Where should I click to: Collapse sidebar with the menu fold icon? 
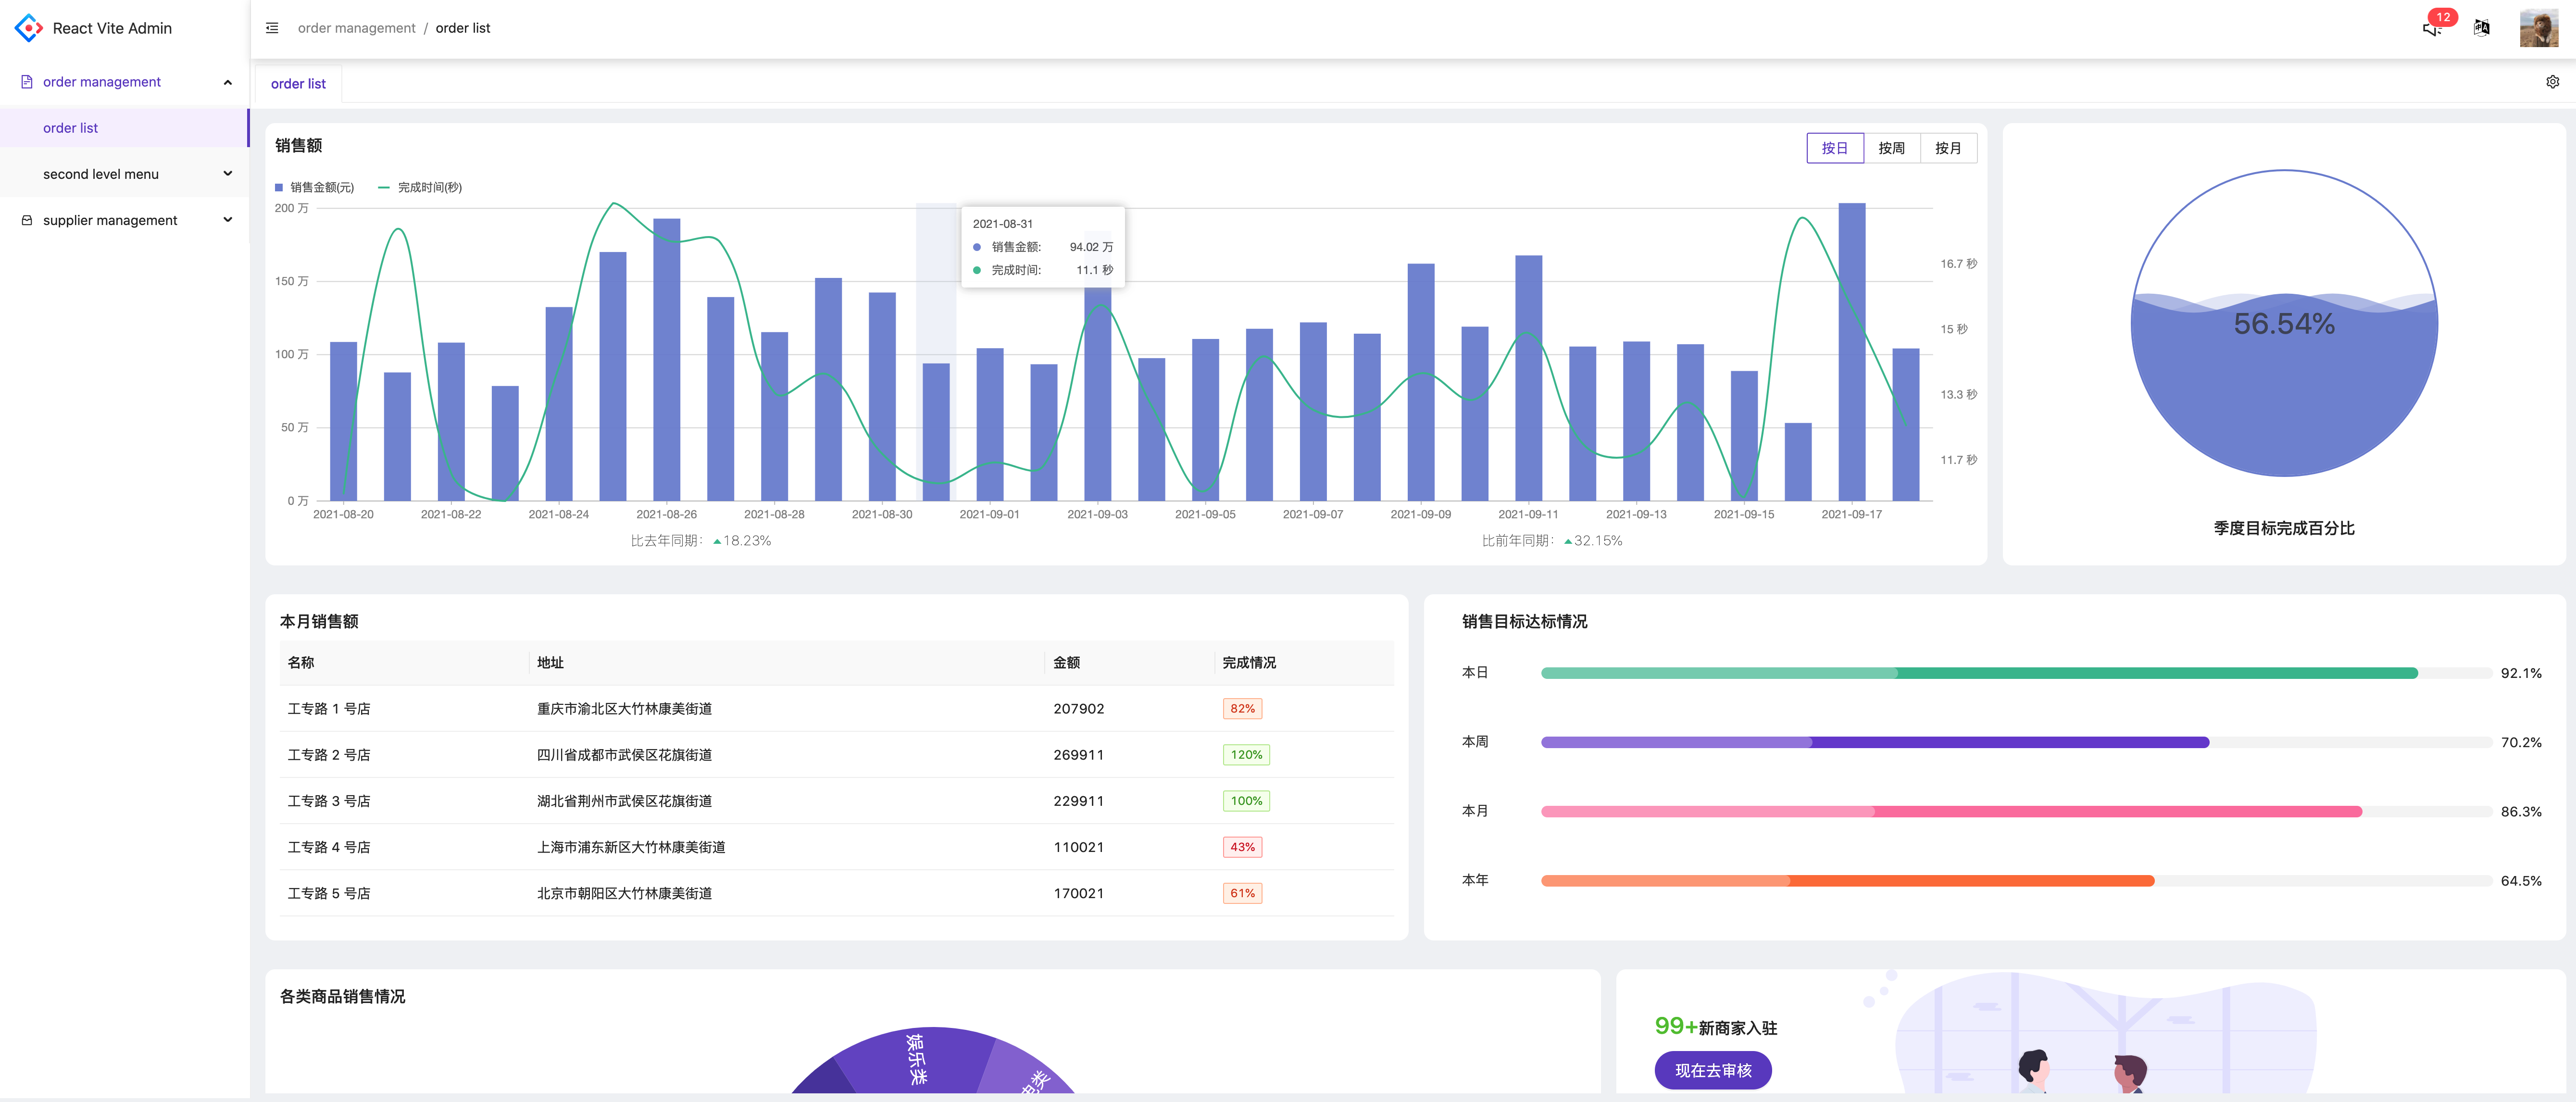pos(272,28)
